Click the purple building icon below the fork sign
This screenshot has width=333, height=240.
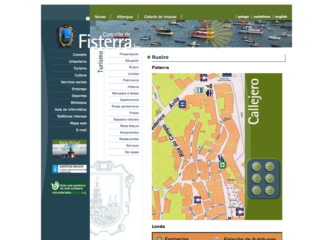pos(209,93)
